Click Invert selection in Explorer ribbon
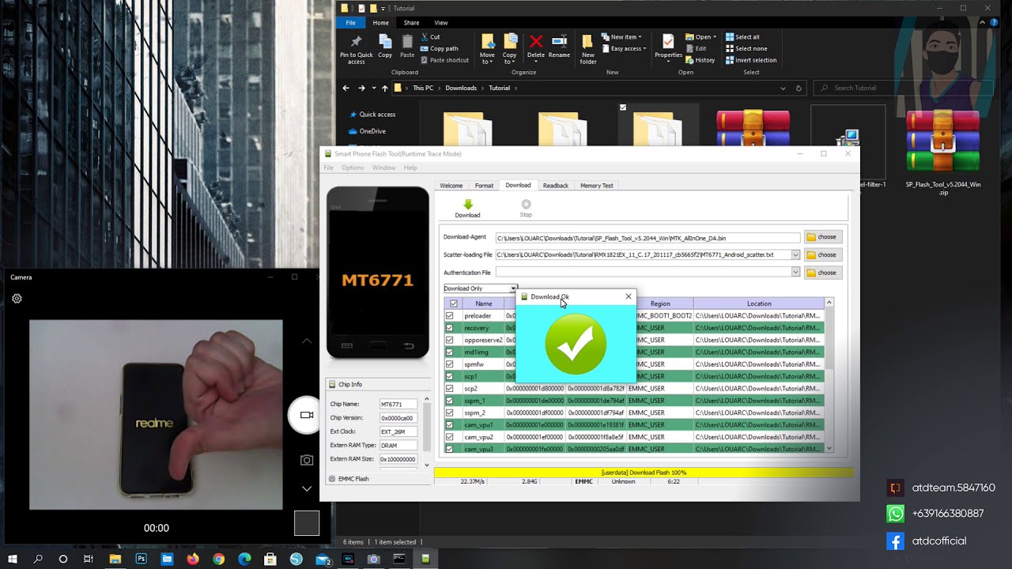Viewport: 1012px width, 569px height. tap(751, 60)
